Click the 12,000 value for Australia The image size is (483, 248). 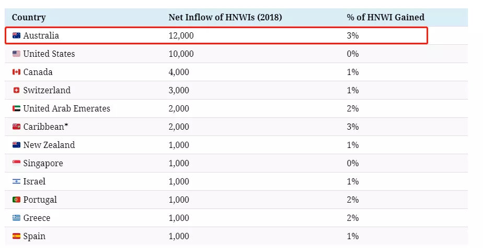pyautogui.click(x=181, y=35)
